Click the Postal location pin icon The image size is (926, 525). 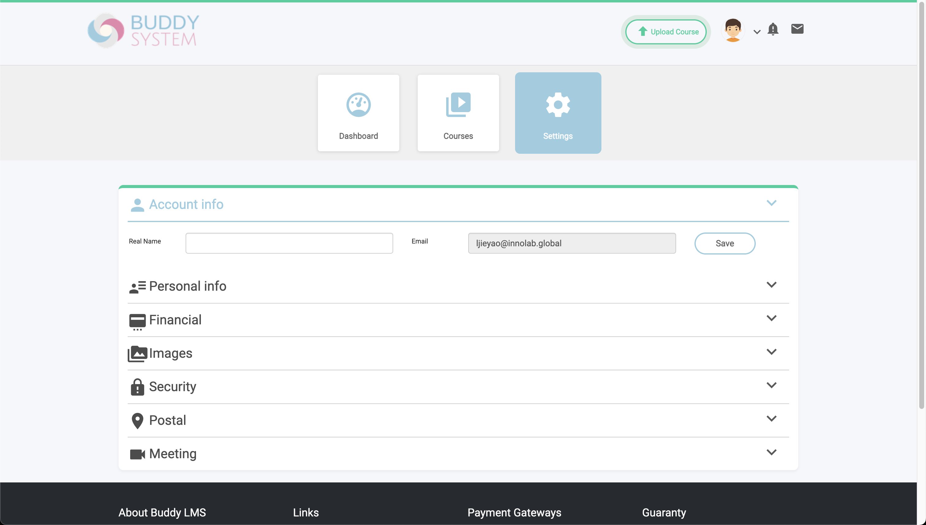137,421
